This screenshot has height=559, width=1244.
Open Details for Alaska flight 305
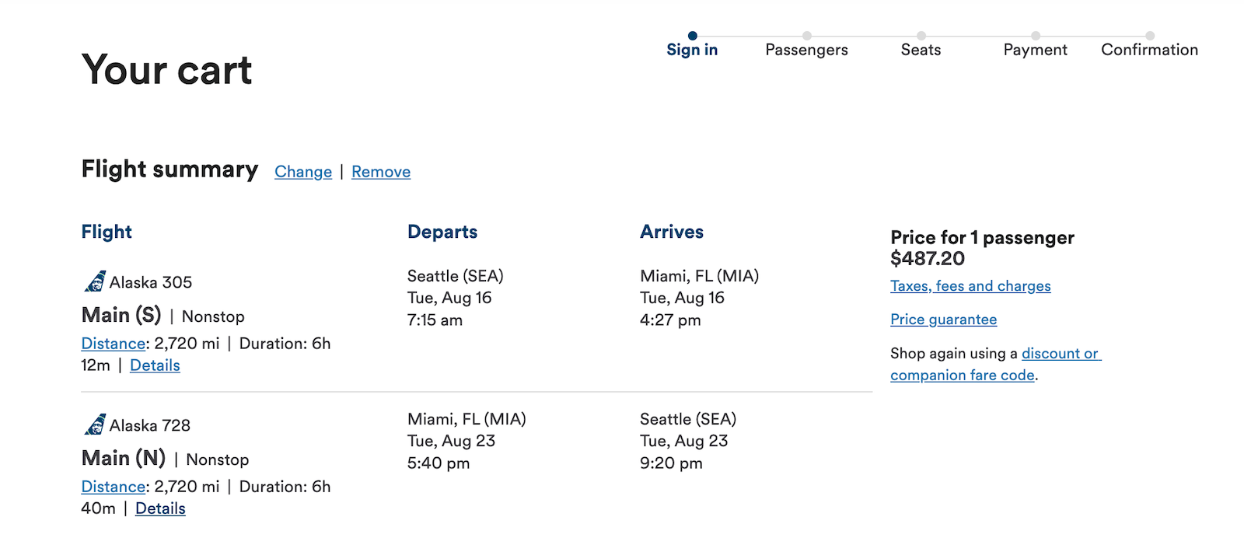(x=154, y=365)
